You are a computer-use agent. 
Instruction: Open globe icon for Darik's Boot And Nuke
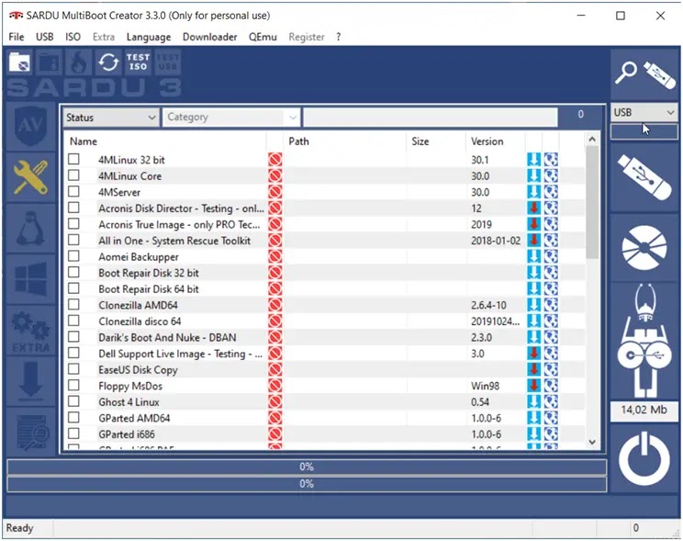pyautogui.click(x=551, y=337)
